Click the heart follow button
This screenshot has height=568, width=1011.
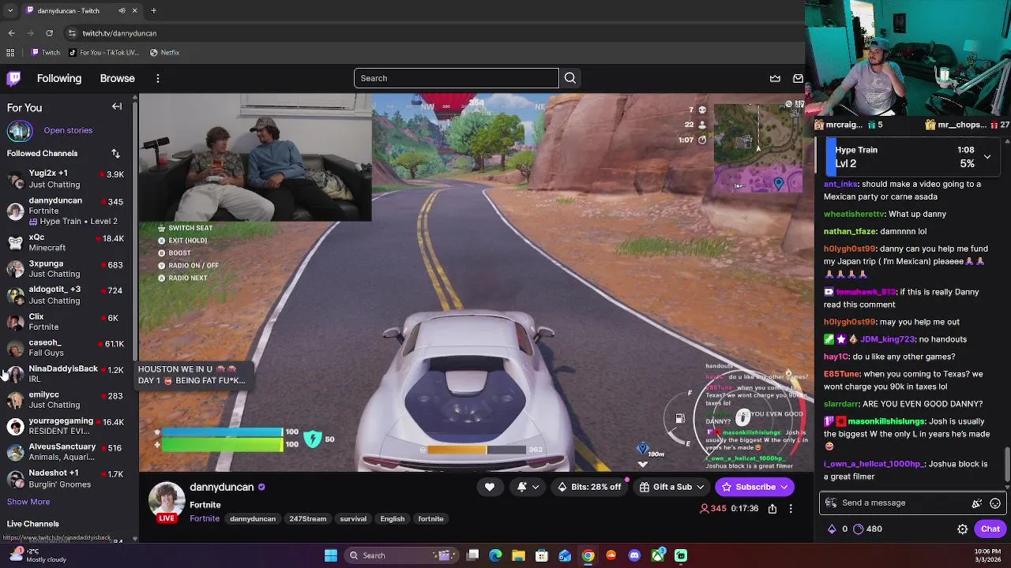(490, 487)
